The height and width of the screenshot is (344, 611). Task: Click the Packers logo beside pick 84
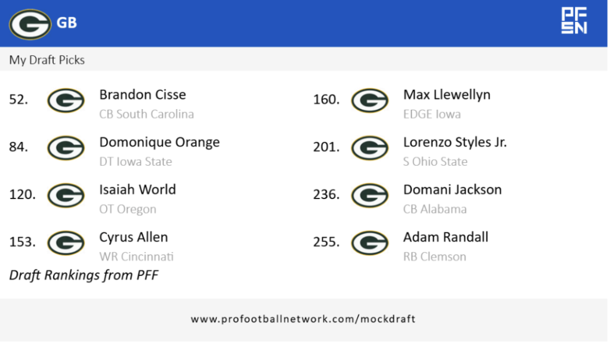click(66, 148)
